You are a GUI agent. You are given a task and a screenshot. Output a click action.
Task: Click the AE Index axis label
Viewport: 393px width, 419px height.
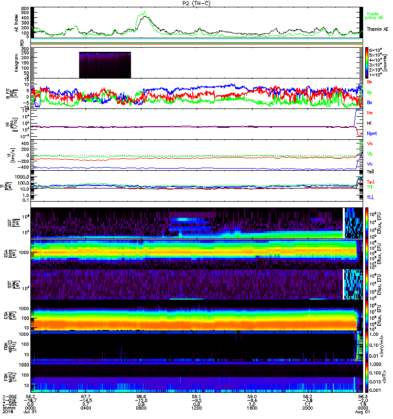[x=17, y=23]
